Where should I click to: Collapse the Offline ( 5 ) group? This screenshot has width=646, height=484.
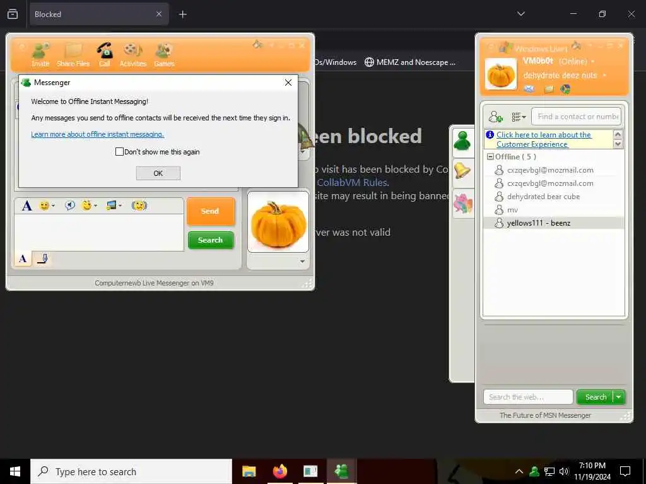(x=490, y=157)
